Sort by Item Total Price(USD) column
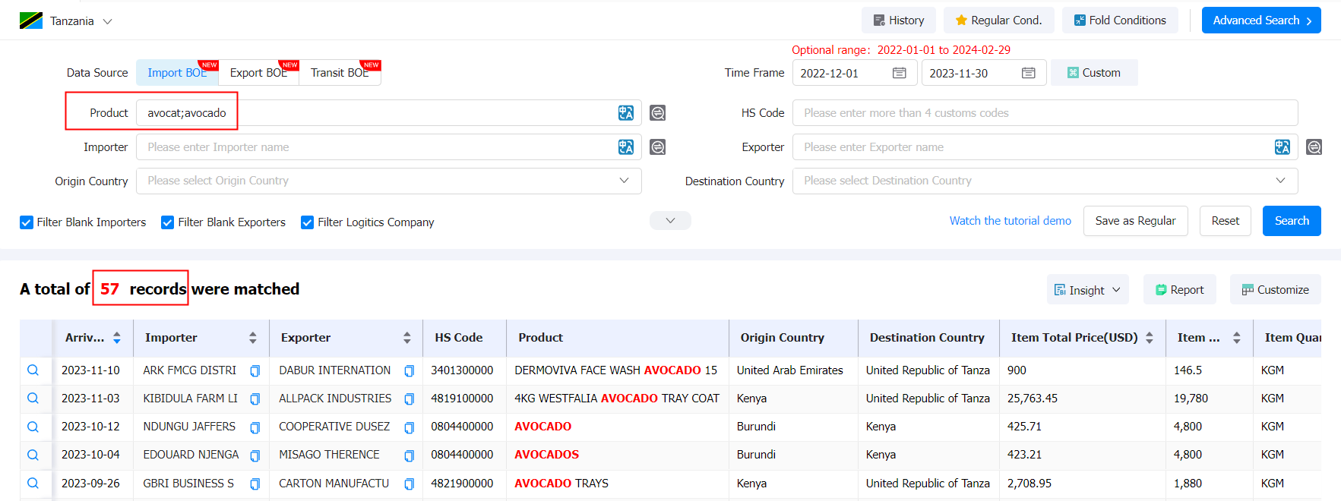This screenshot has height=501, width=1341. click(1149, 338)
